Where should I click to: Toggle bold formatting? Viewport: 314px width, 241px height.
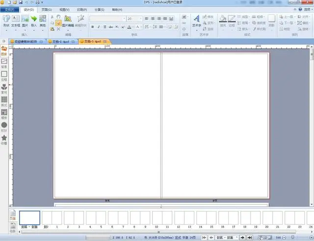point(93,27)
